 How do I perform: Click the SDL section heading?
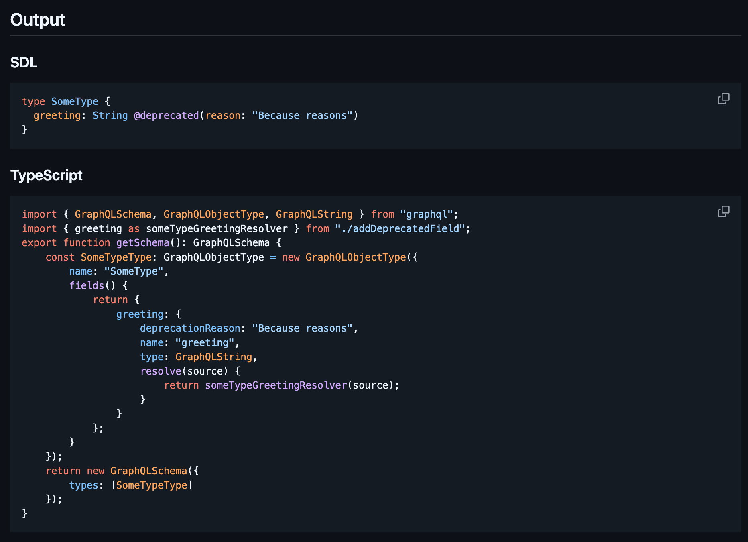(23, 62)
